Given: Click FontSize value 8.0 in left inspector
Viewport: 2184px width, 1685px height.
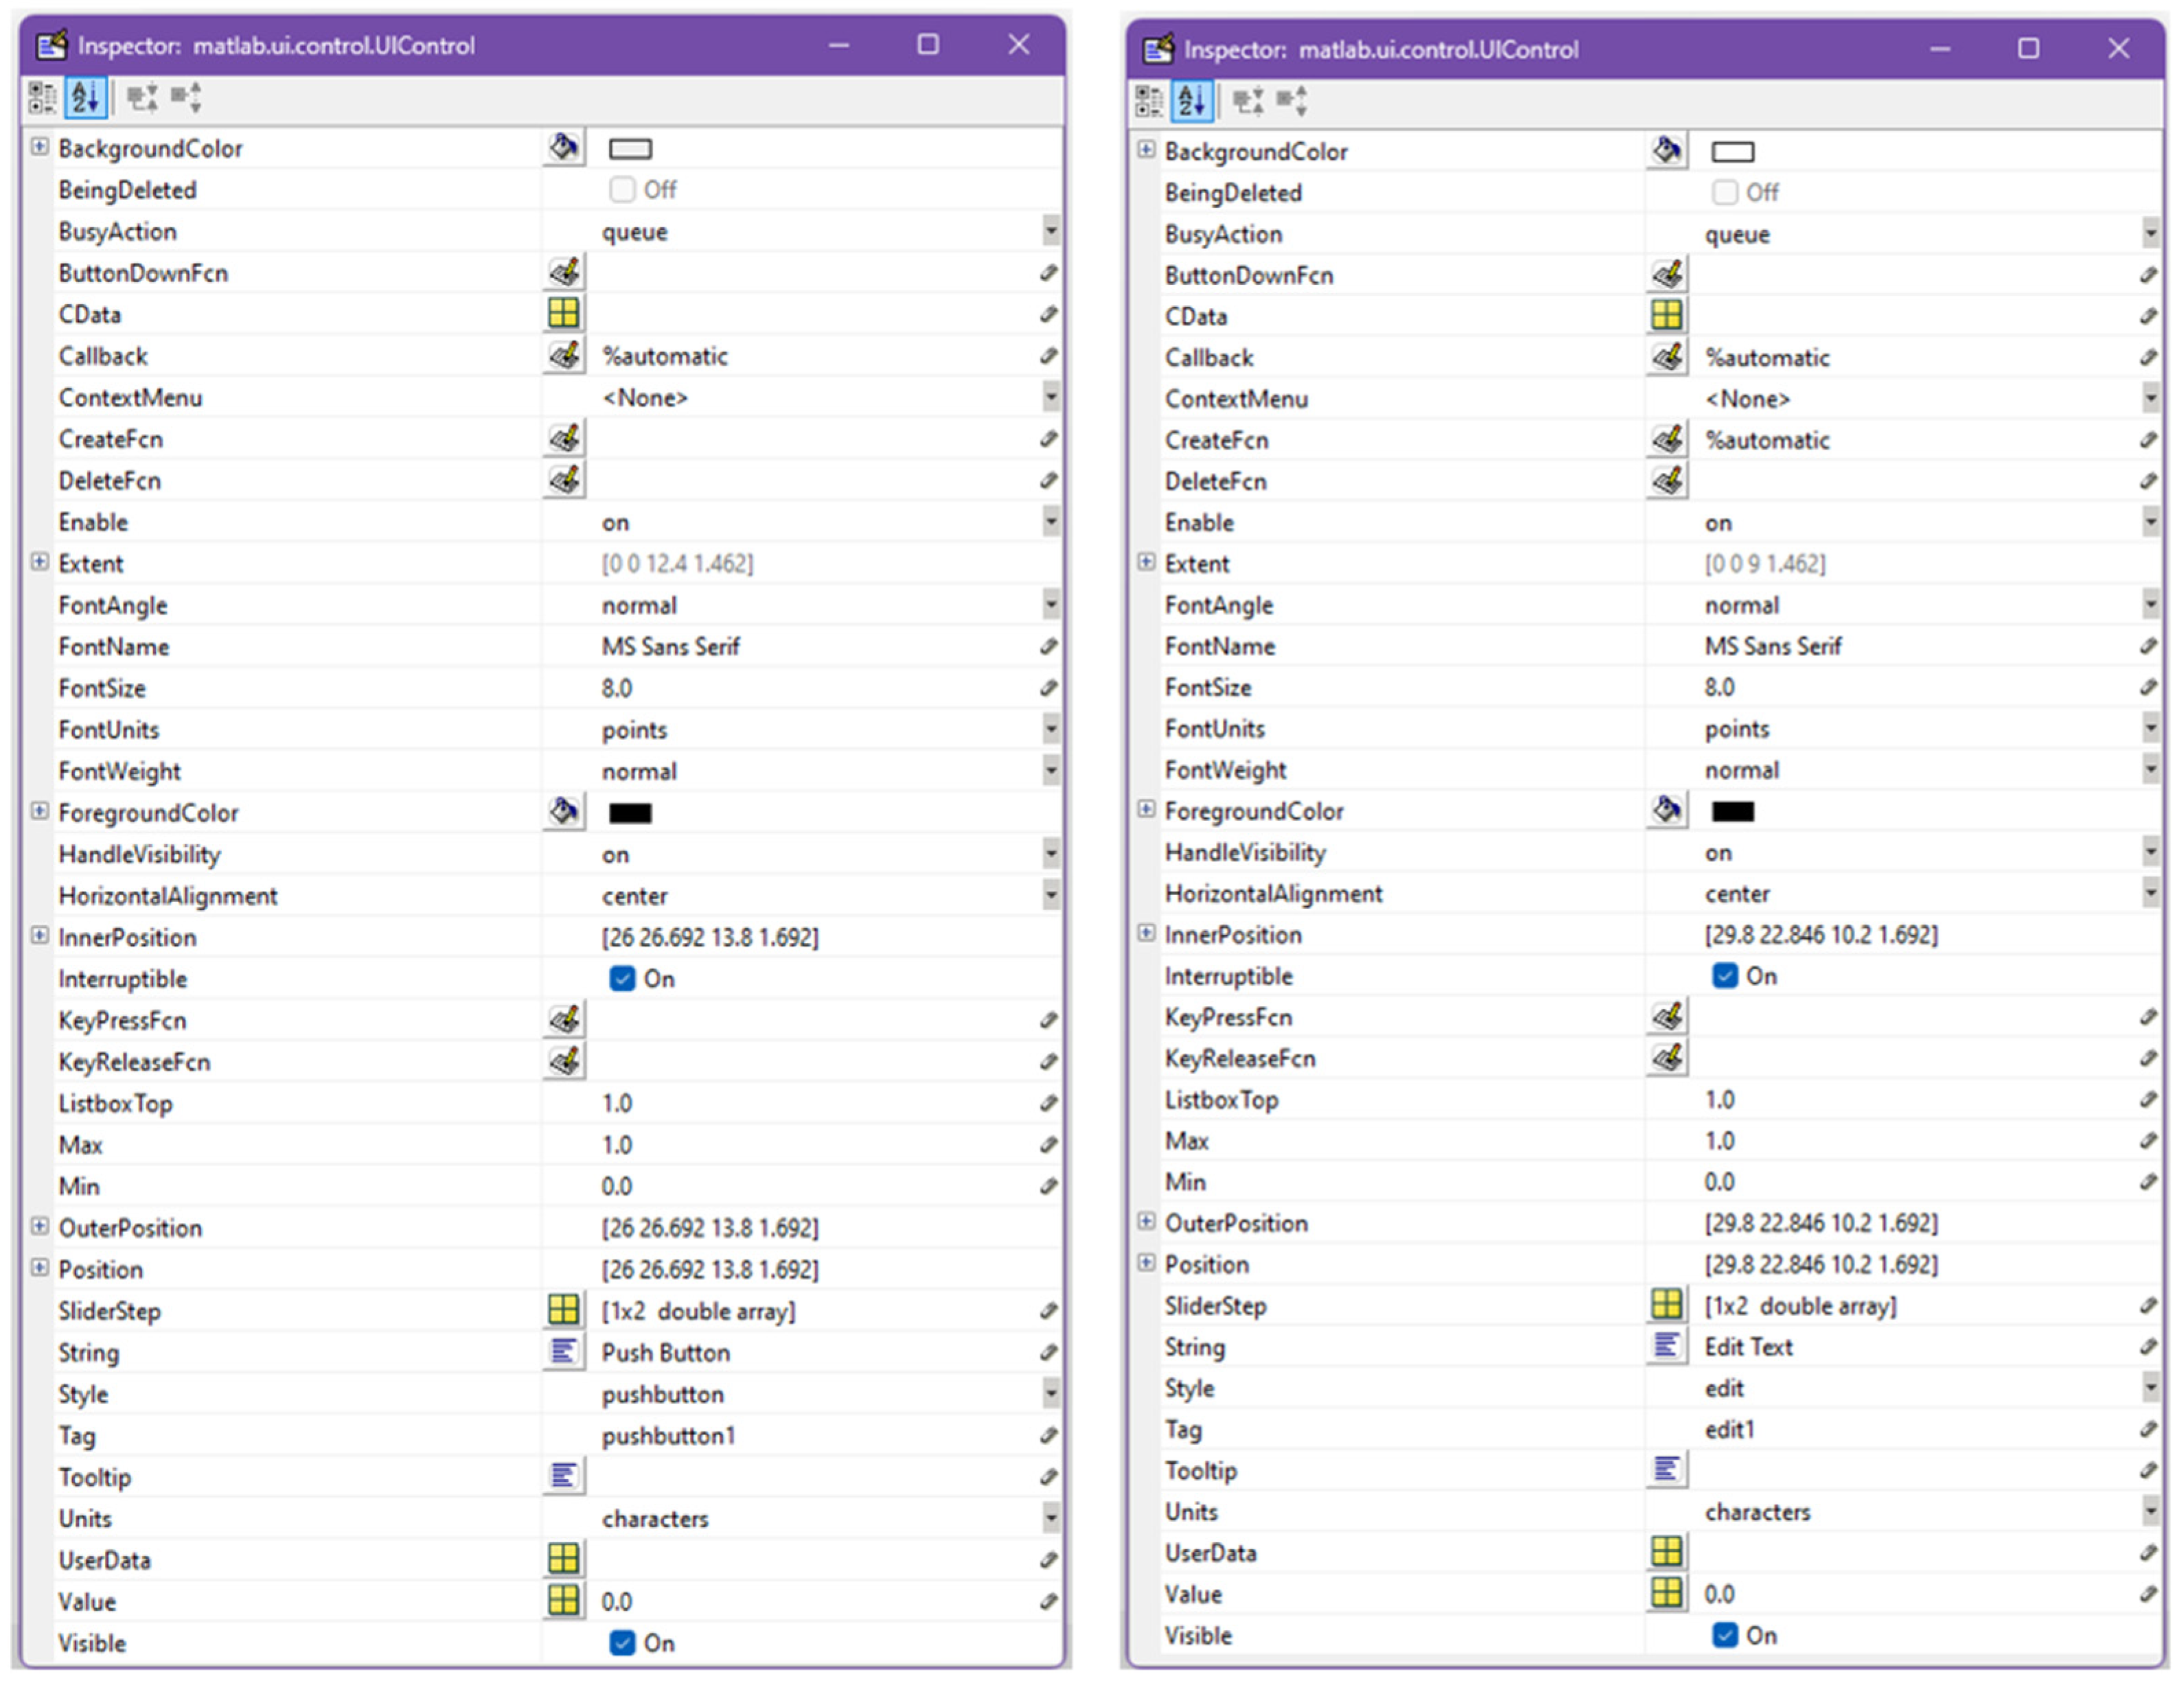Looking at the screenshot, I should pos(617,688).
